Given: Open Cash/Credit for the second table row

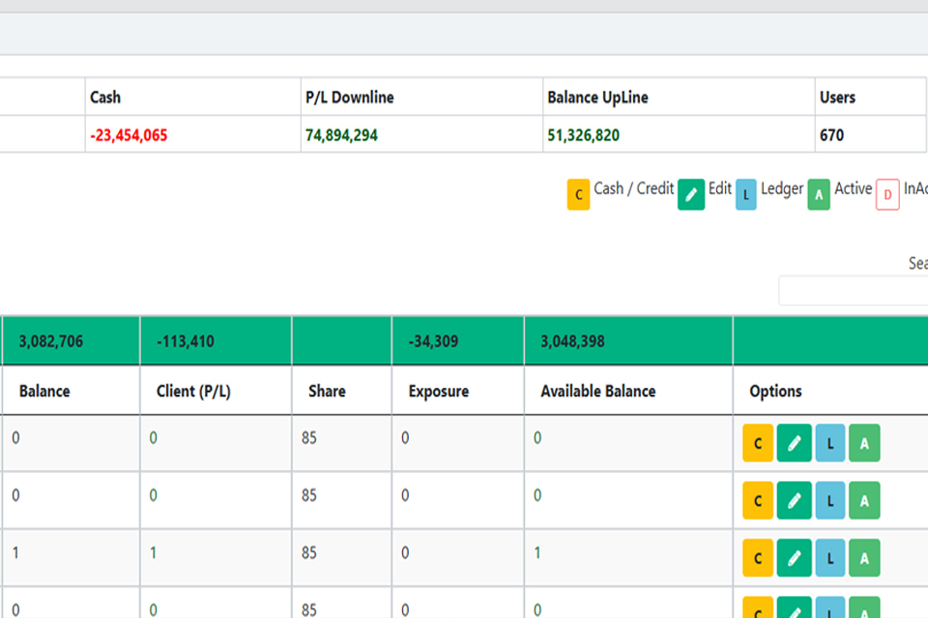Looking at the screenshot, I should [x=758, y=500].
